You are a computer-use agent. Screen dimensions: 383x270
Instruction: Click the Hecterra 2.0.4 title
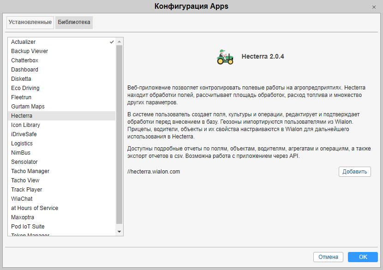click(x=263, y=56)
